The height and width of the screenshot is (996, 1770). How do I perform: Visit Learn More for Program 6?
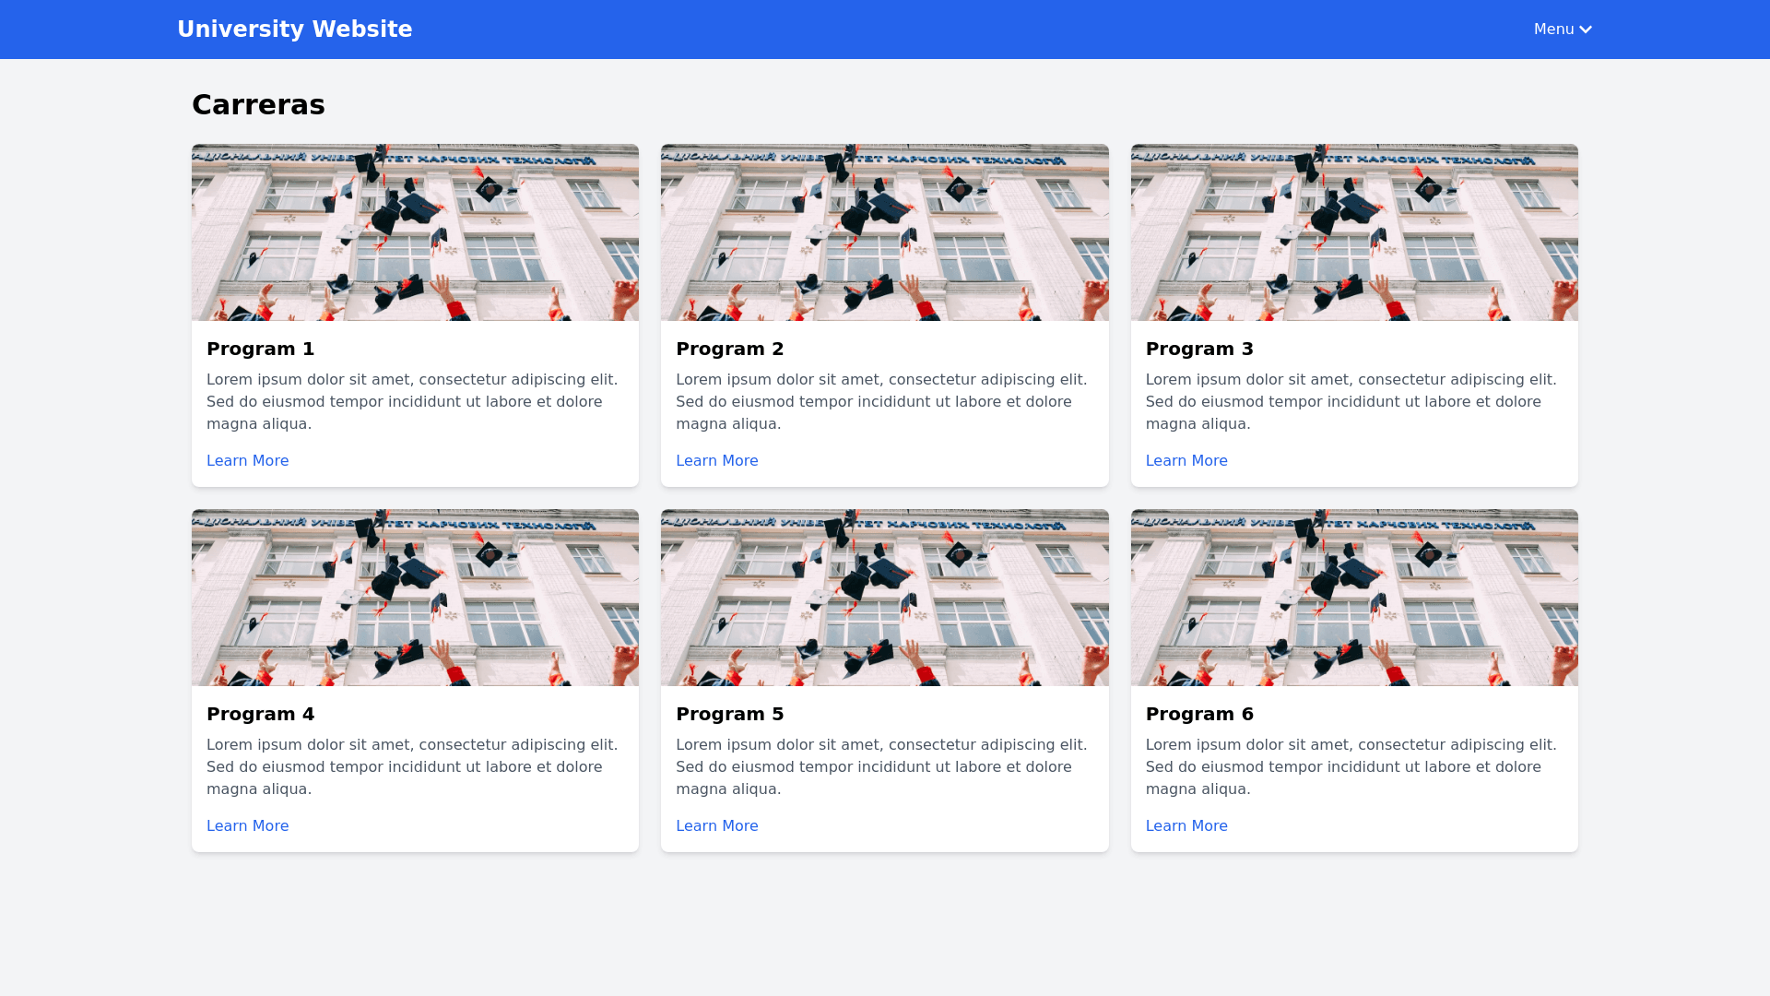point(1186,826)
